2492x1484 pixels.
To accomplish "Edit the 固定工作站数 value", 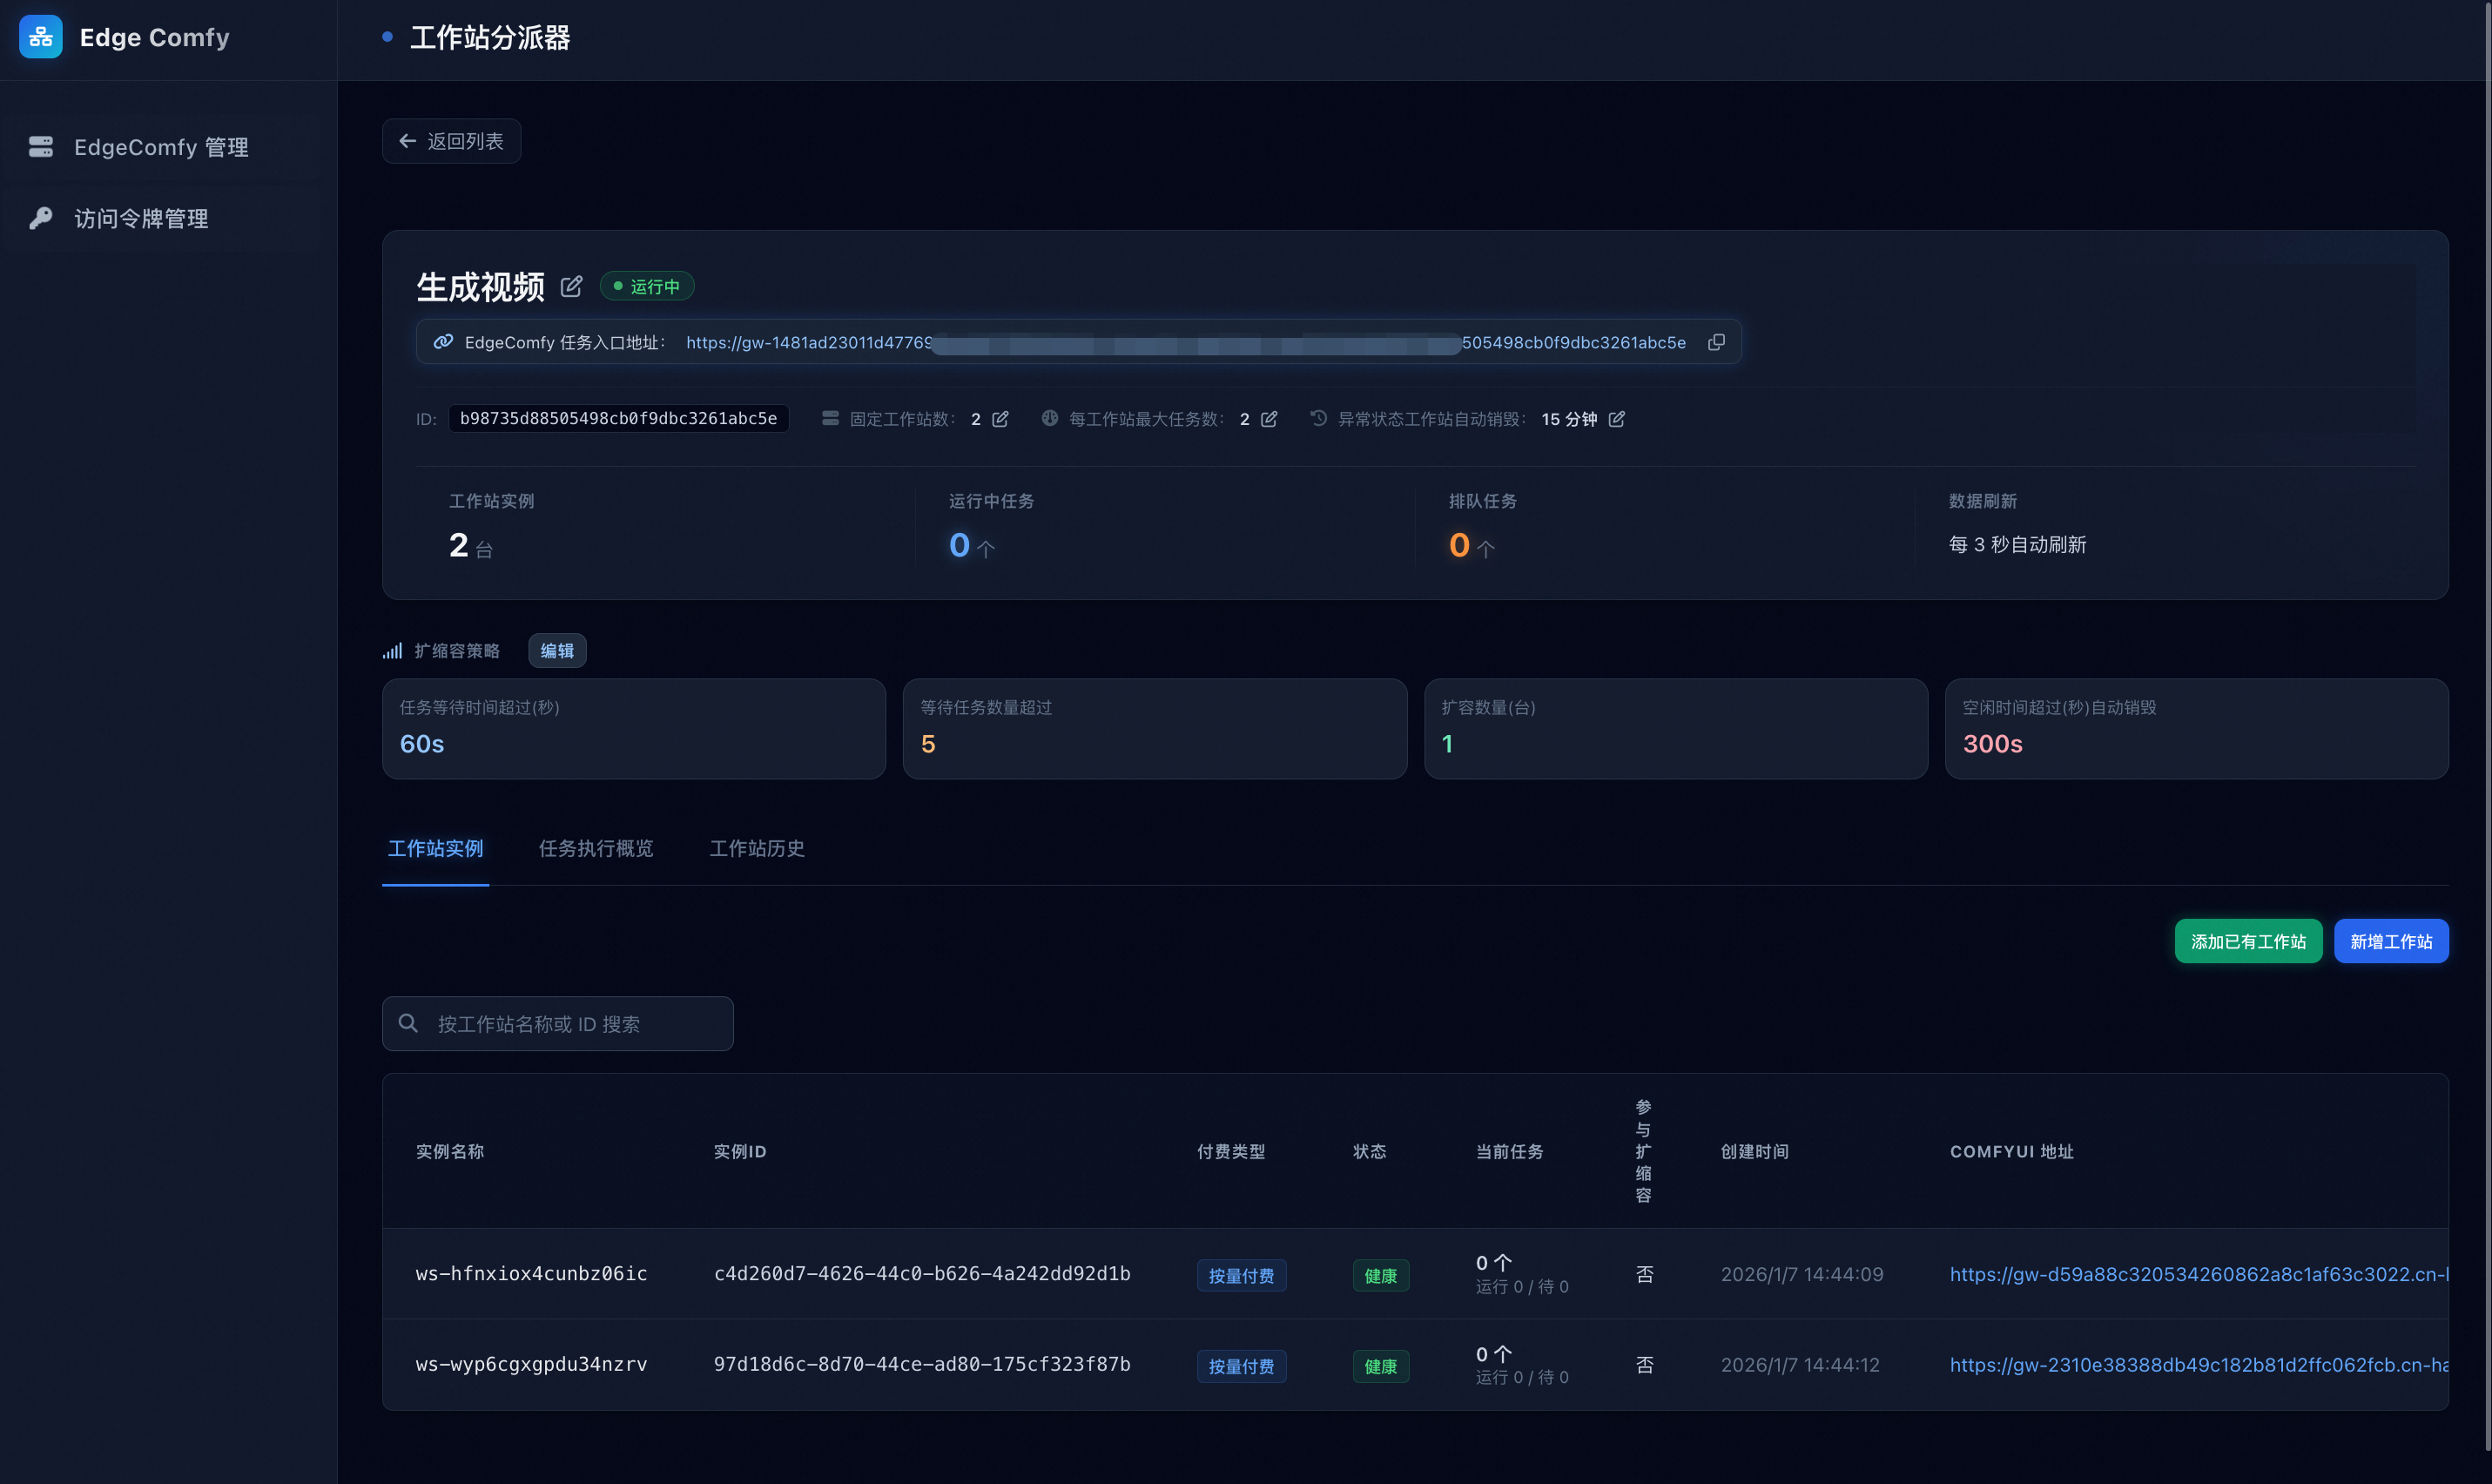I will tap(1000, 419).
